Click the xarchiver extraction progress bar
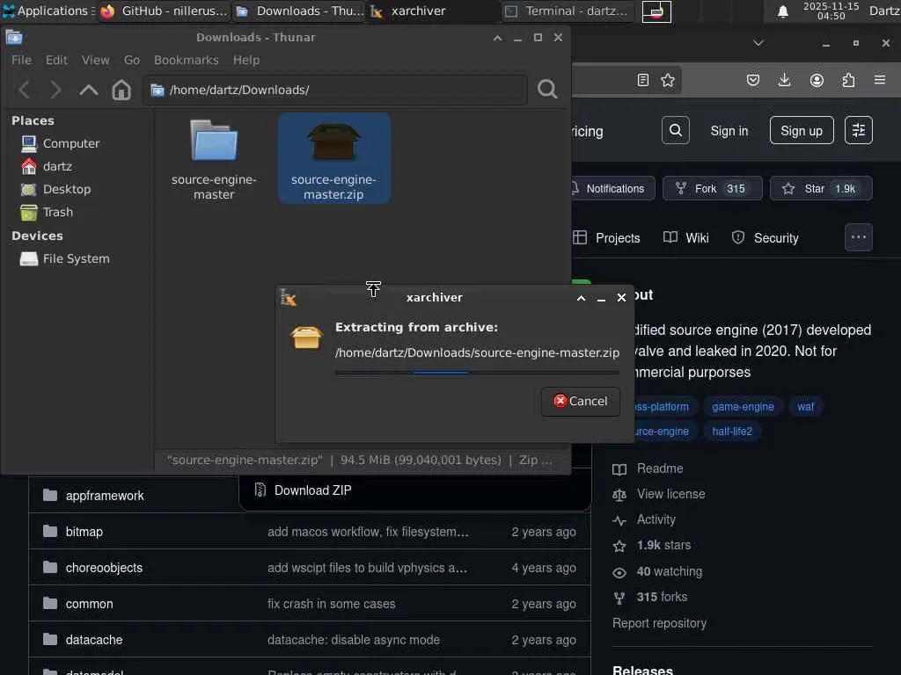This screenshot has height=675, width=901. tap(477, 373)
